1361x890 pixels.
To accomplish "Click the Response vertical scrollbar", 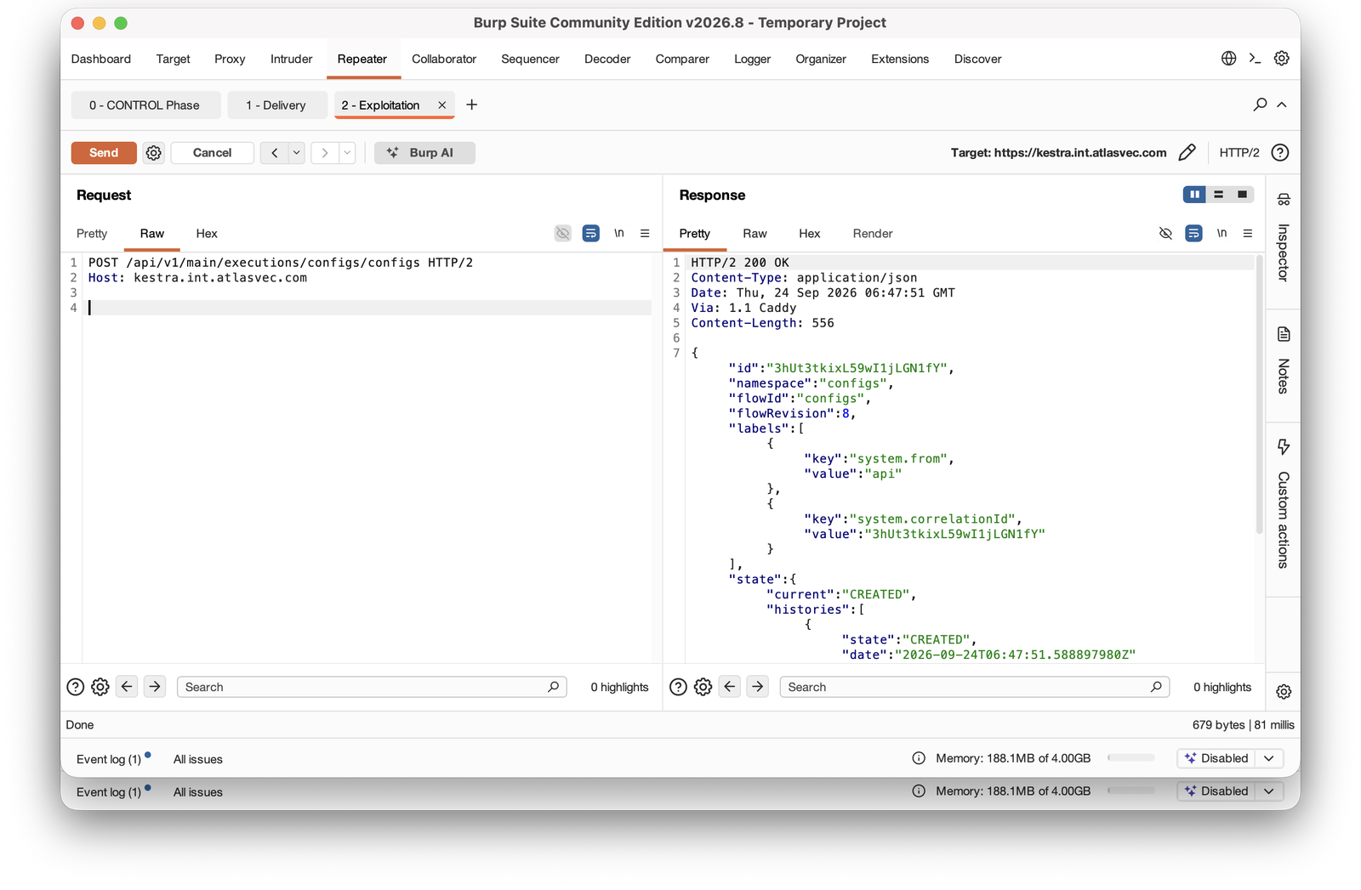I will click(1259, 395).
